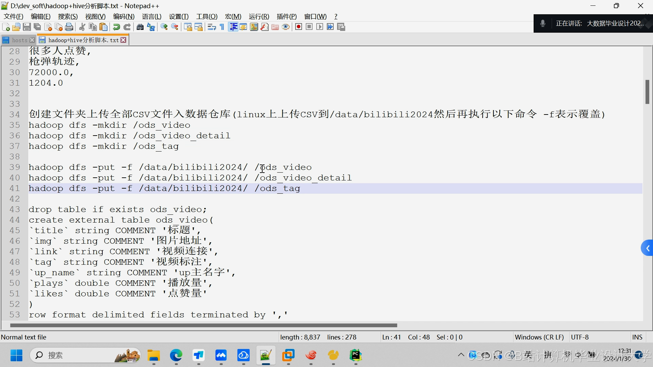
Task: Click the vertical scrollbar thumb
Action: point(647,92)
